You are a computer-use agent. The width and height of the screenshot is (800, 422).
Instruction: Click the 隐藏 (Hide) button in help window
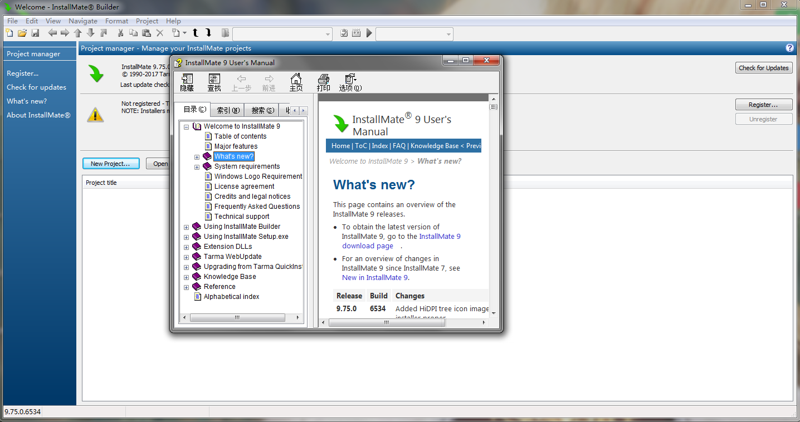tap(187, 82)
